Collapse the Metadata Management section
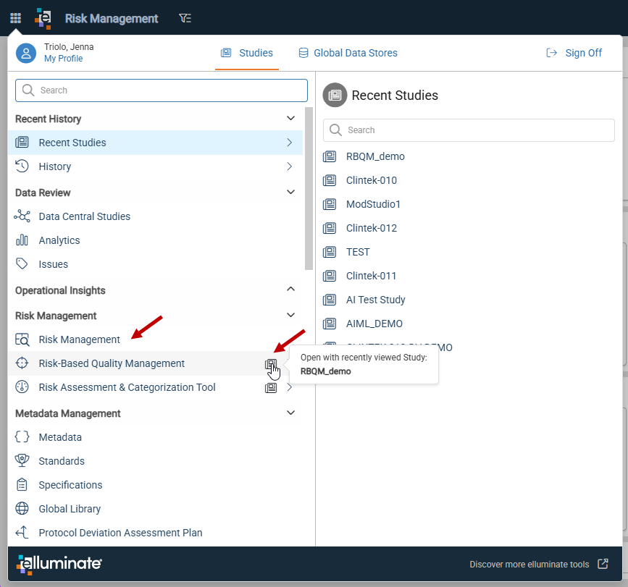The height and width of the screenshot is (587, 628). 290,413
